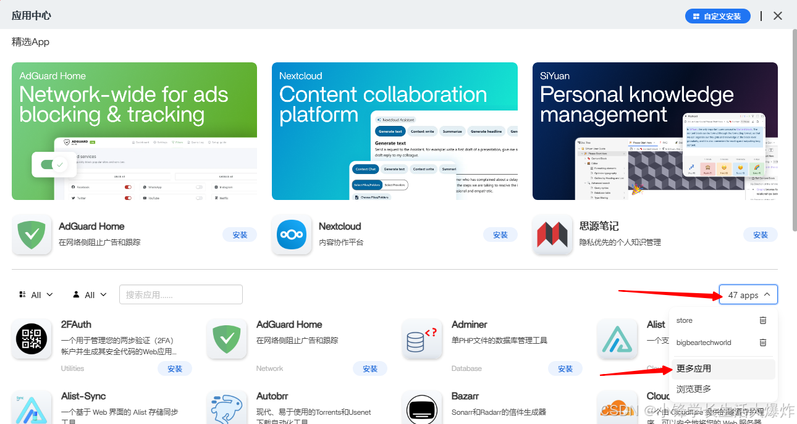
Task: Open the Nextcloud collaboration banner
Action: 395,131
